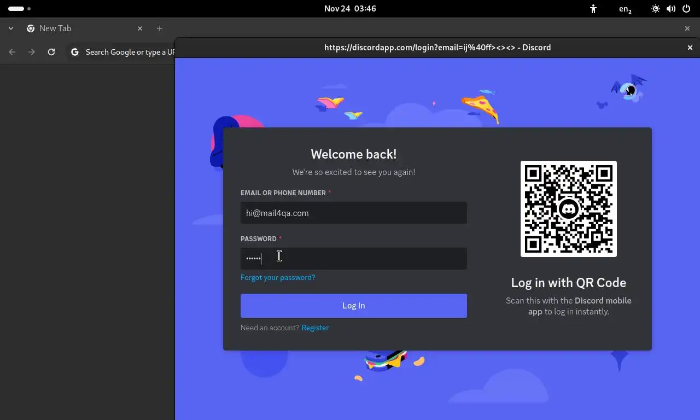Go forward in Chrome history

click(32, 52)
